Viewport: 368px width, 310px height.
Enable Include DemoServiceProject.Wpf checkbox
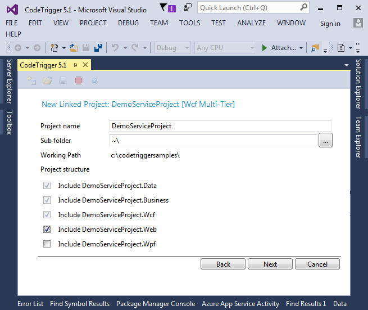click(47, 244)
